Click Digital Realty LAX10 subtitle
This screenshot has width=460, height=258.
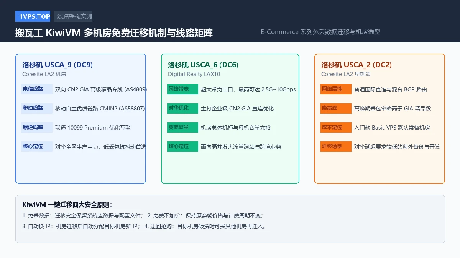[194, 74]
